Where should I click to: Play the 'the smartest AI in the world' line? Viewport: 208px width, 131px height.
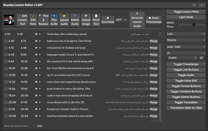(x=36, y=61)
